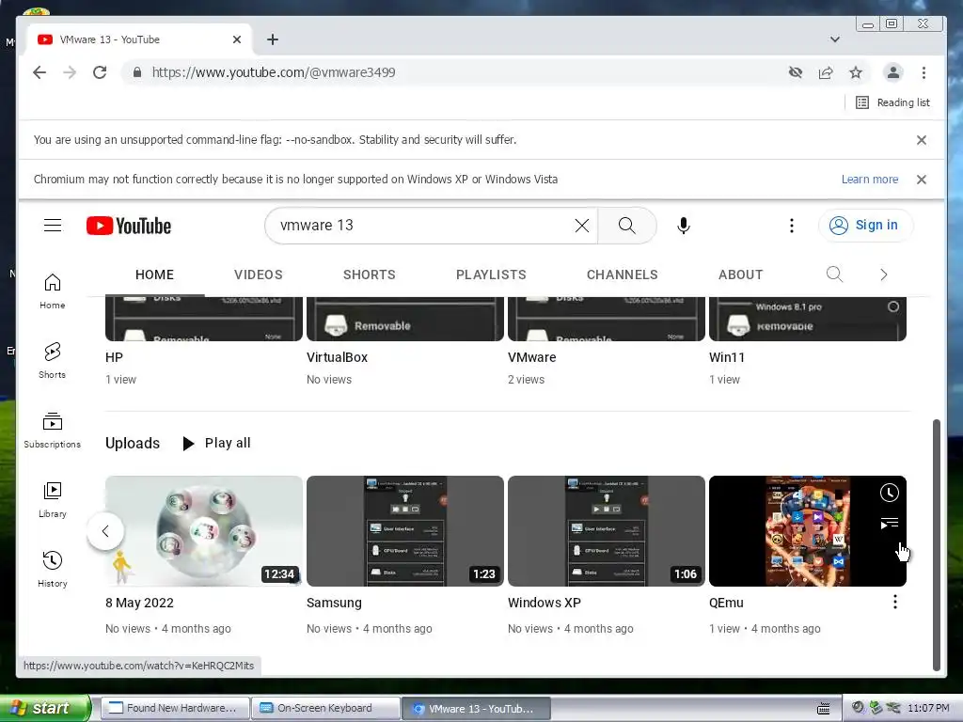Search within channel magnifier icon
Screen dimensions: 963x722
tap(834, 275)
